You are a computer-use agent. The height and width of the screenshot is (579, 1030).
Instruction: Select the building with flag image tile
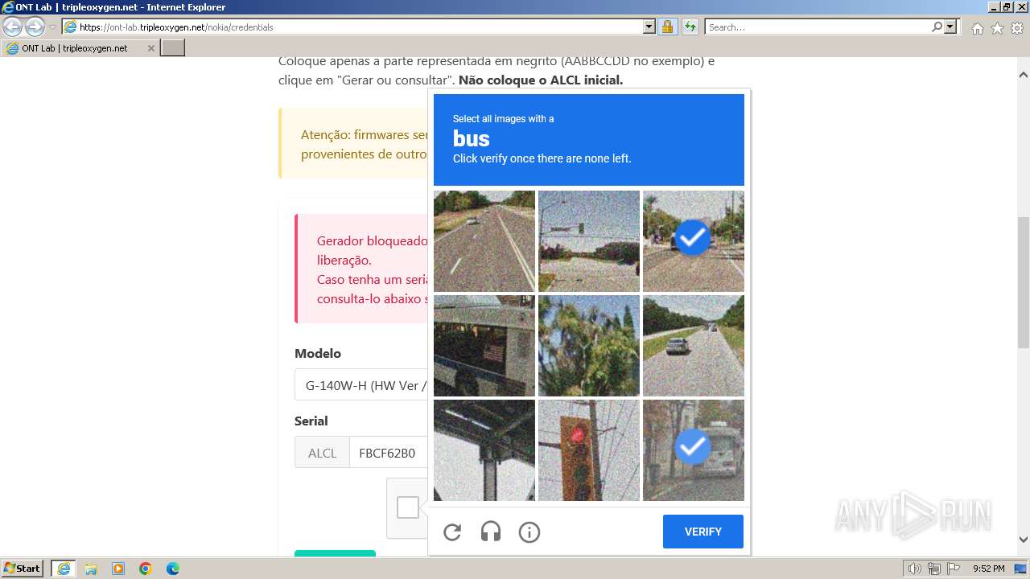484,346
